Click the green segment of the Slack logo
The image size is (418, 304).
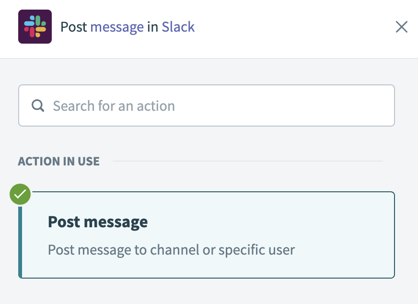coord(38,21)
